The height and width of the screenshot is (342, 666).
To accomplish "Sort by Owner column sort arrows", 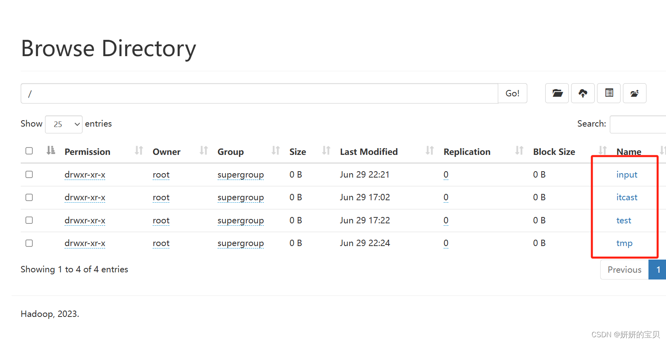I will (204, 150).
